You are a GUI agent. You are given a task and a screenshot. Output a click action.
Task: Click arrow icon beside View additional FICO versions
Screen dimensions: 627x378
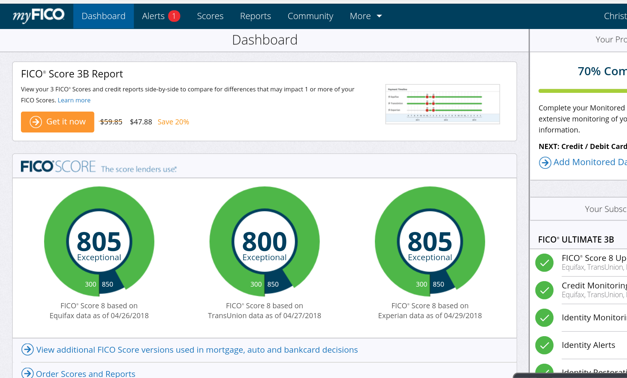pos(28,350)
